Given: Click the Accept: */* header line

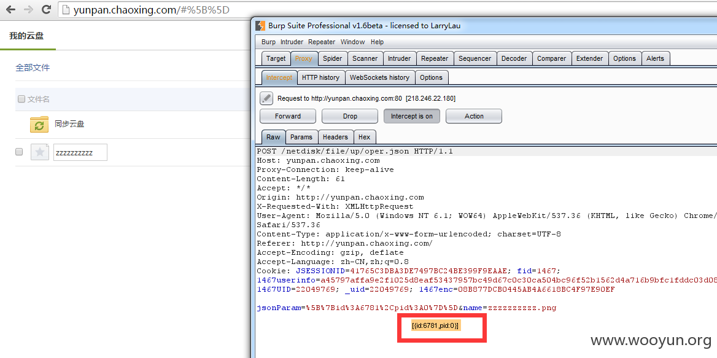Looking at the screenshot, I should tap(284, 188).
